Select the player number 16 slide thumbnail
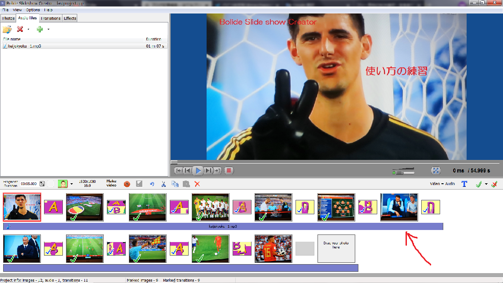Viewport: 503px width, 283px height. [x=274, y=249]
